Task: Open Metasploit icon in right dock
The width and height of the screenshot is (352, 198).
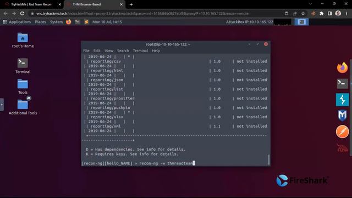Action: point(342,116)
